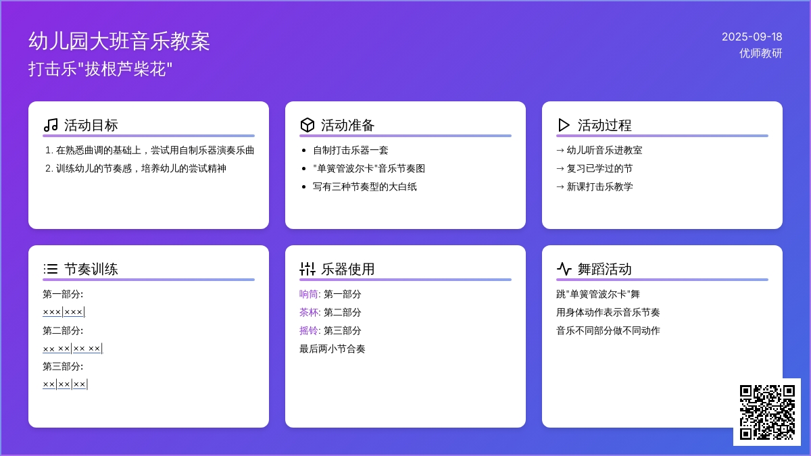This screenshot has height=456, width=811.
Task: Click the first-part rhythm pattern ×××|×××|
Action: [x=64, y=312]
